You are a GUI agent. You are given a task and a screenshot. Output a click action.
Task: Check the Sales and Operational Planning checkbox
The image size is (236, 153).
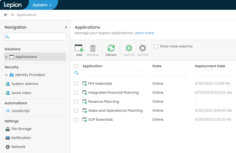tap(76, 111)
